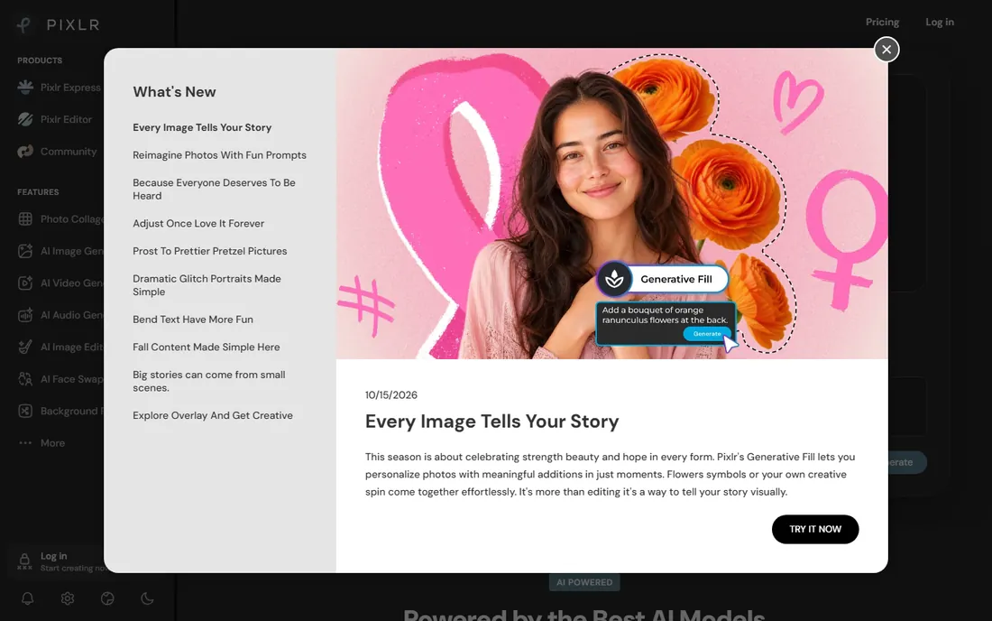Viewport: 992px width, 621px height.
Task: Toggle dark mode moon icon
Action: coord(147,598)
